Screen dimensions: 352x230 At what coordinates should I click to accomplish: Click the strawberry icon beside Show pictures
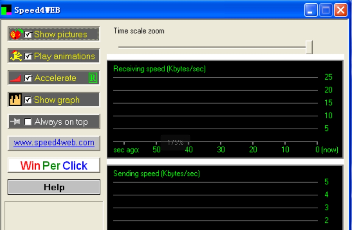coord(16,34)
